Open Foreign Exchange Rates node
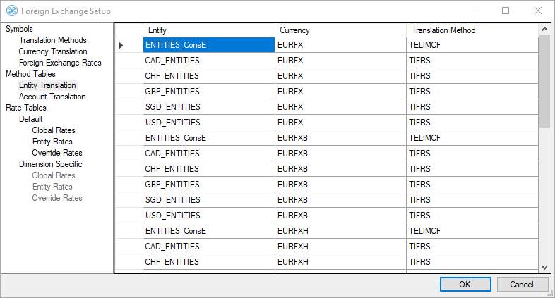 tap(60, 63)
